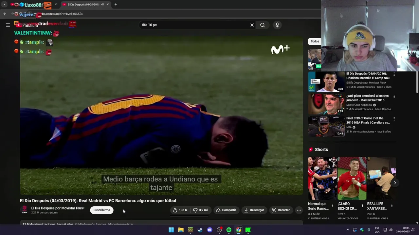419x235 pixels.
Task: Select the Todos filter chip
Action: (x=315, y=41)
